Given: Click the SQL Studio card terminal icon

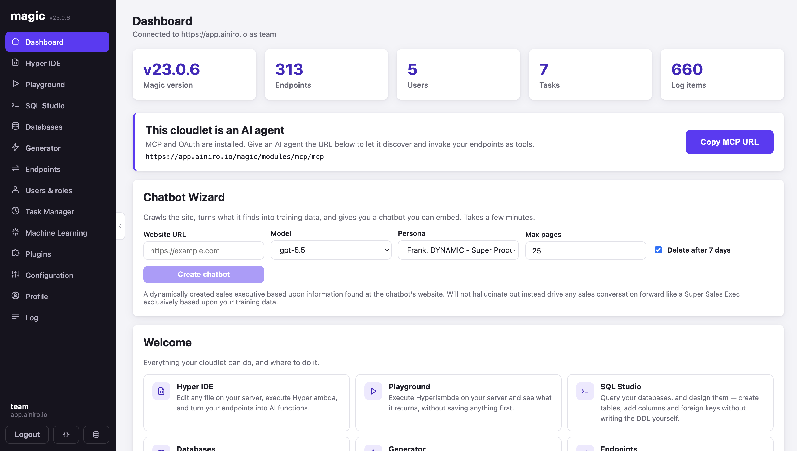Looking at the screenshot, I should tap(585, 391).
